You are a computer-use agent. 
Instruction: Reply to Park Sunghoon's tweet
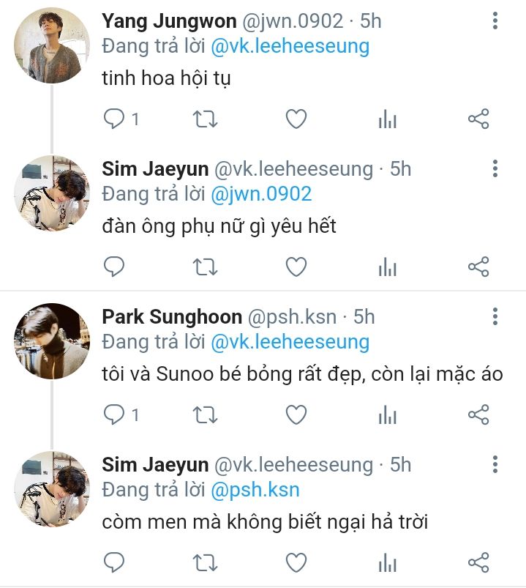coord(114,415)
